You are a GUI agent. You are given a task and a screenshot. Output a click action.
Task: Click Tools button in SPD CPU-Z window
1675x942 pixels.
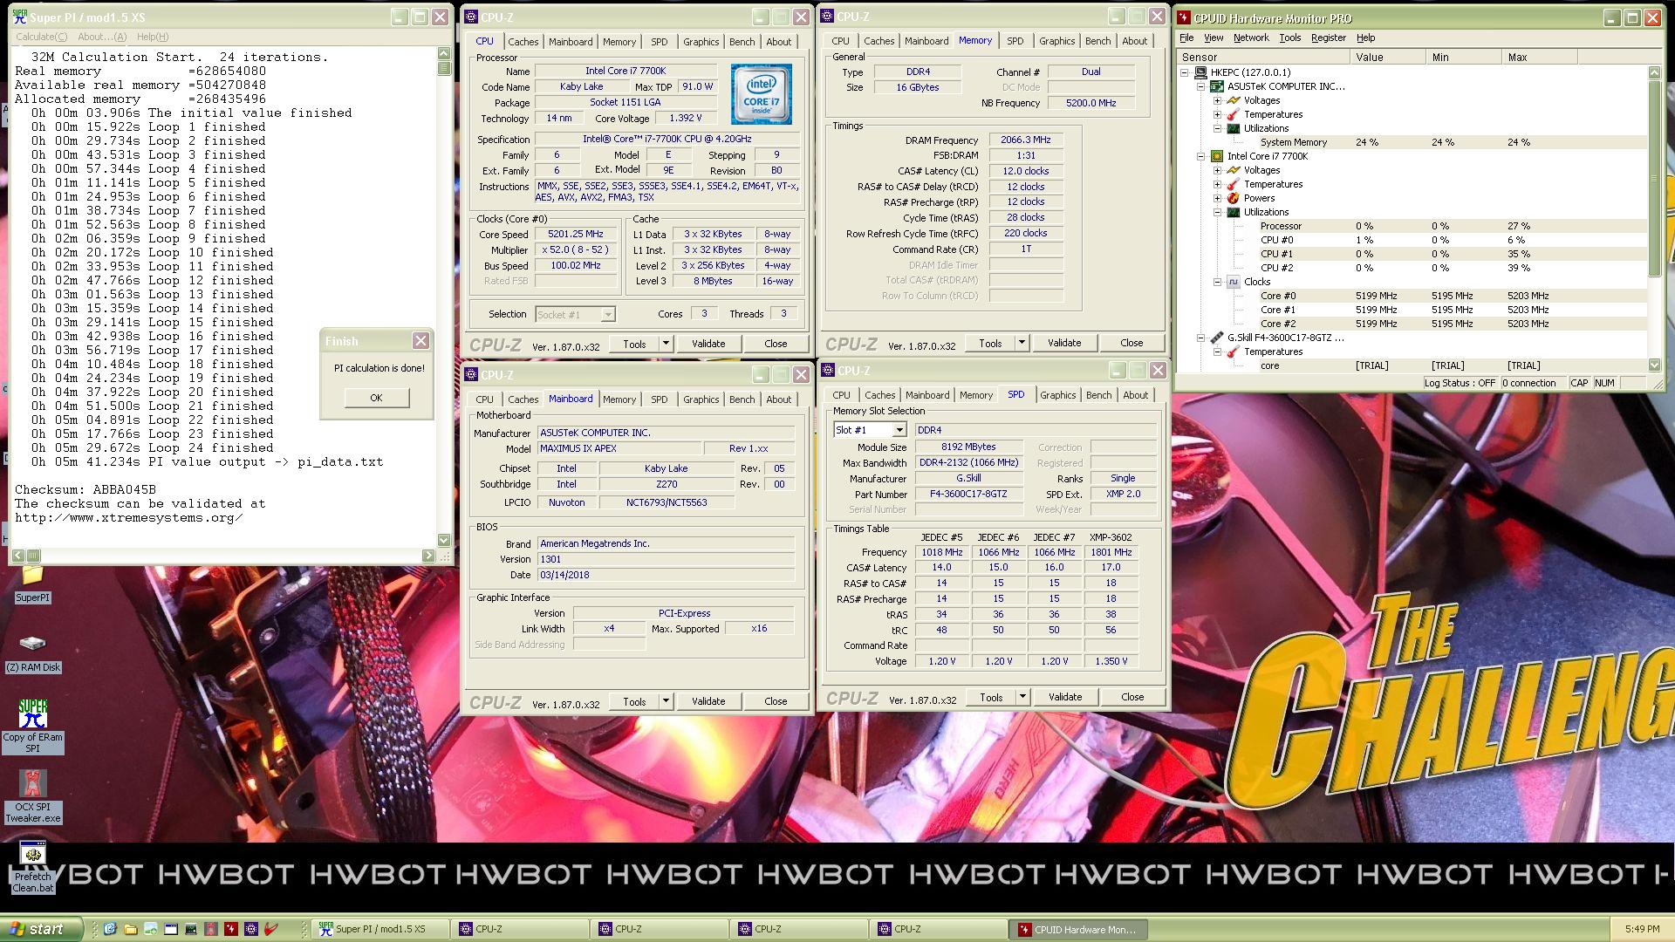991,697
